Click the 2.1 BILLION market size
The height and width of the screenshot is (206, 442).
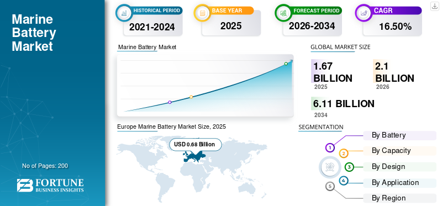(394, 72)
